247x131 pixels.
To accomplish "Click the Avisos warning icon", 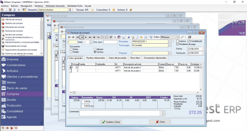I will coord(131,10).
